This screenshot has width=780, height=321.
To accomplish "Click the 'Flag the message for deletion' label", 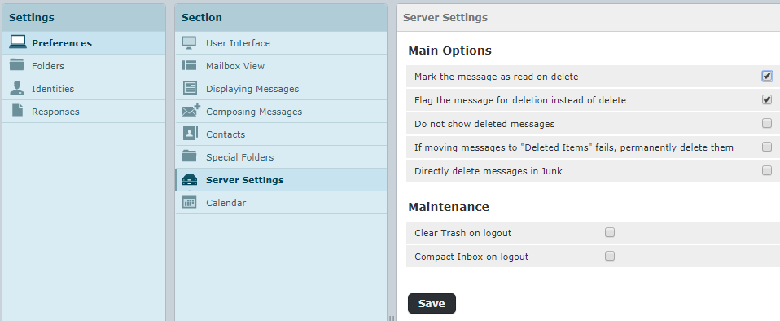I will [x=519, y=100].
